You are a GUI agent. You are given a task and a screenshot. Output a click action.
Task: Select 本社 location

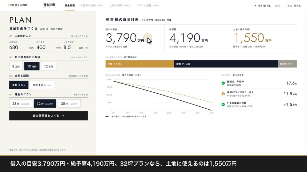coord(289,6)
